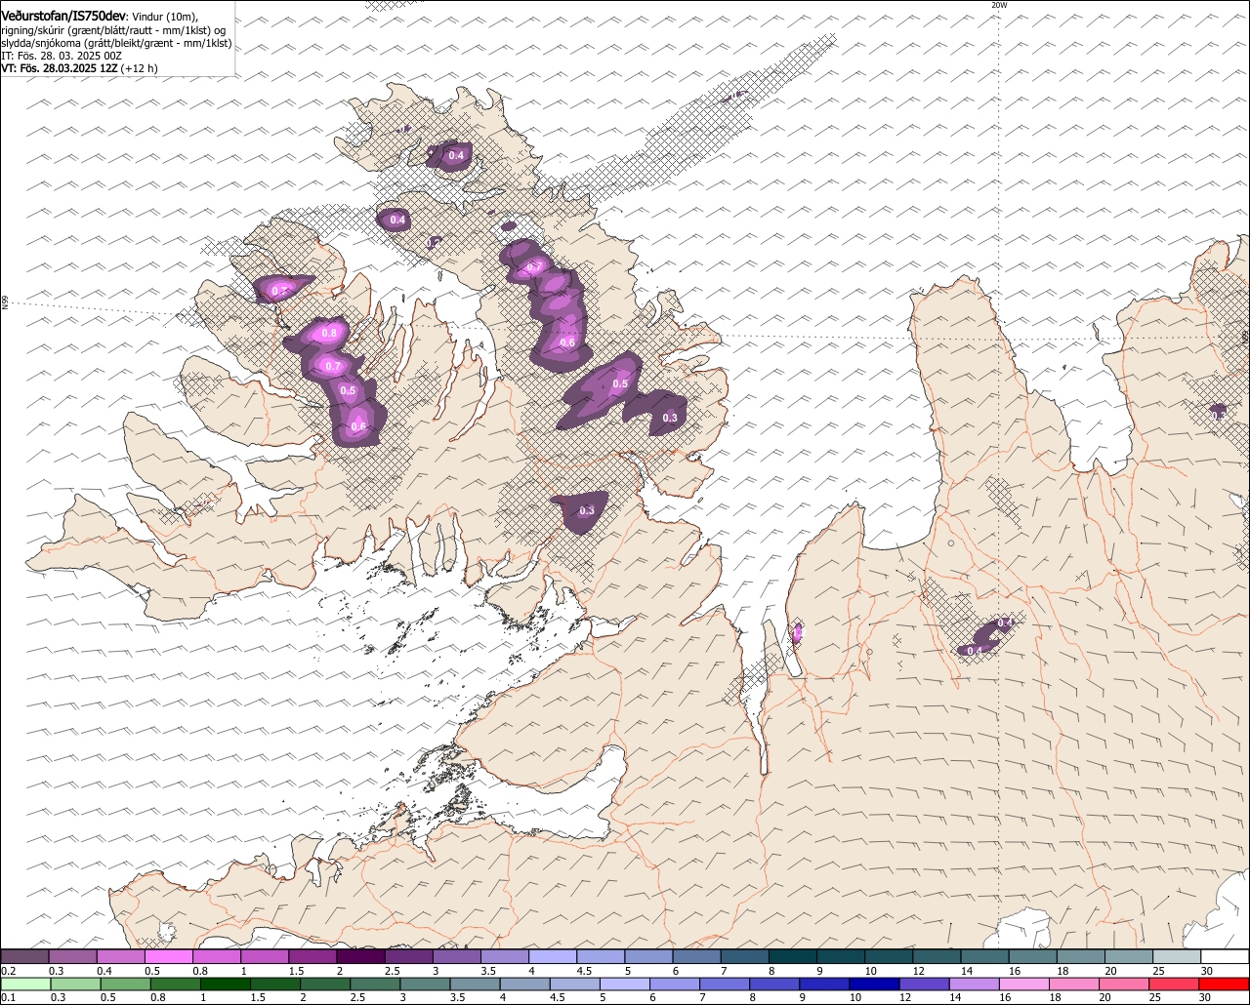Pick the royal blue 9–10 rain swatch

pyautogui.click(x=825, y=983)
